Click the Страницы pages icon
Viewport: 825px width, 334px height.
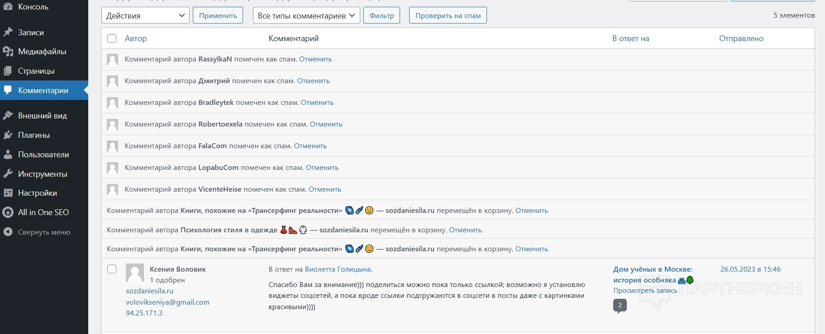[x=8, y=71]
